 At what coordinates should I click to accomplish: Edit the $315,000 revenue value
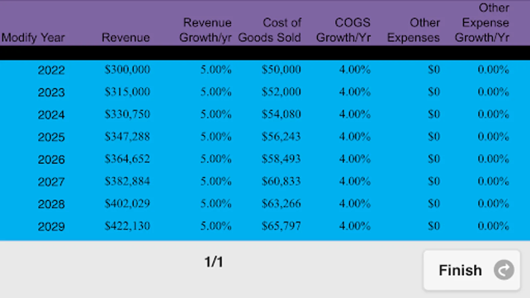tap(128, 92)
